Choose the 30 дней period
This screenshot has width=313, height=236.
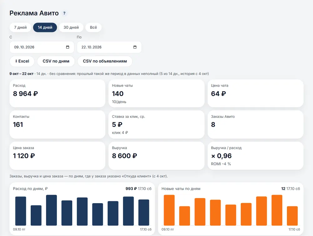tap(71, 27)
